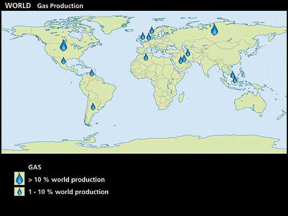Click the large gas drop over Russia

(x=214, y=29)
